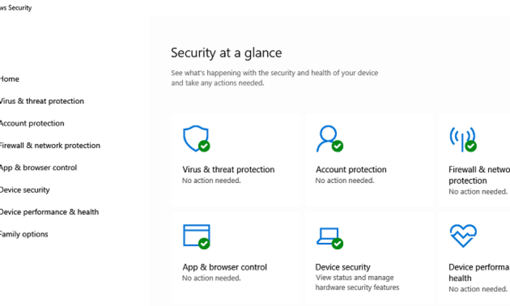Click the Device security laptop icon
Viewport: 510px width, 306px height.
328,236
